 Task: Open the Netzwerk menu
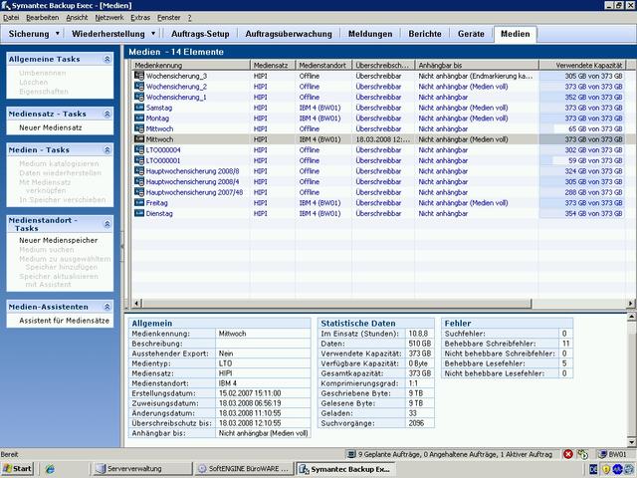click(109, 18)
